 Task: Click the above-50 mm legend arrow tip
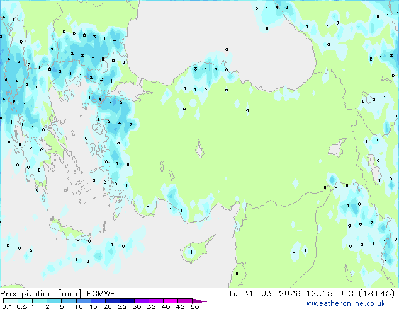(x=199, y=301)
